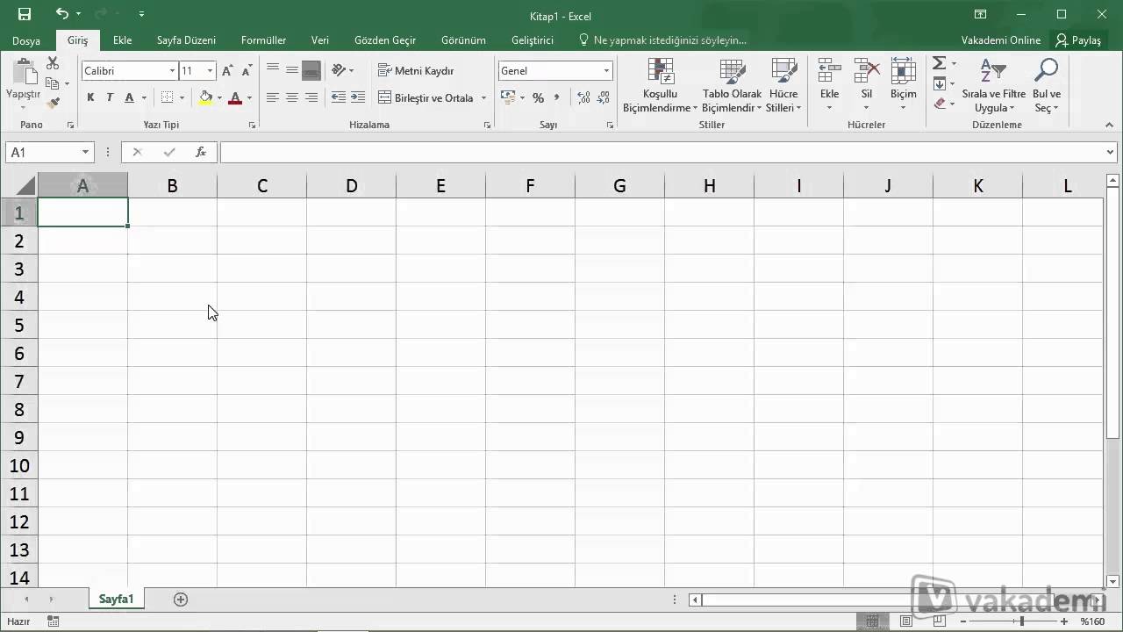This screenshot has width=1123, height=632.
Task: Toggle bold K formatting
Action: [x=90, y=97]
